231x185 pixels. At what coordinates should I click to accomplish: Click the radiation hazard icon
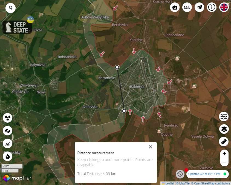[8, 118]
